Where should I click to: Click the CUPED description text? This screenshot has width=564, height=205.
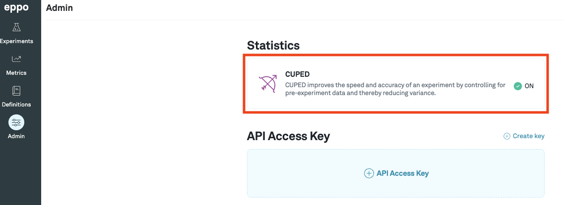tap(395, 89)
